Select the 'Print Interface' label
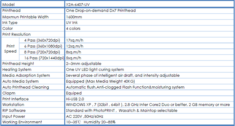Viewport: 235px width, 126px height. [x=16, y=99]
